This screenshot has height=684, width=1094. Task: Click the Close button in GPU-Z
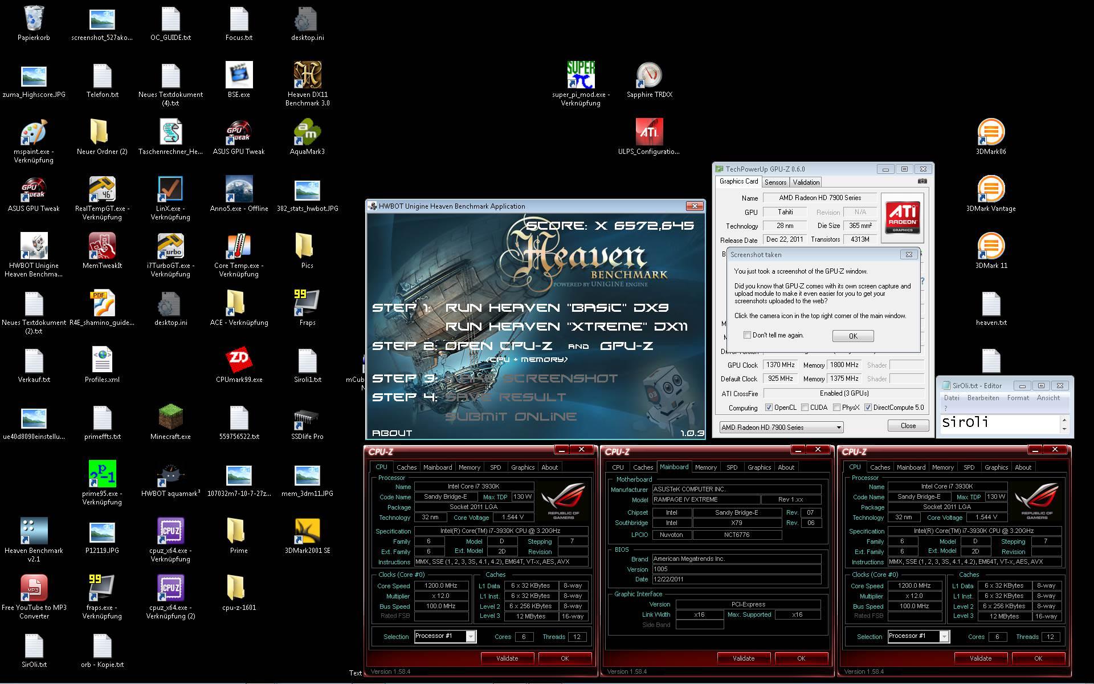908,426
